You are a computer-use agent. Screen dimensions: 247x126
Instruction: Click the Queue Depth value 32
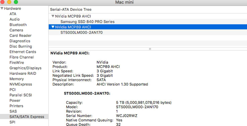(118, 124)
